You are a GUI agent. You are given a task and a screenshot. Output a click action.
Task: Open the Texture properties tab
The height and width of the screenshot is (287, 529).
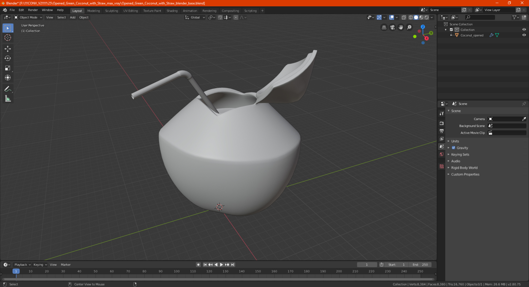coord(442,166)
